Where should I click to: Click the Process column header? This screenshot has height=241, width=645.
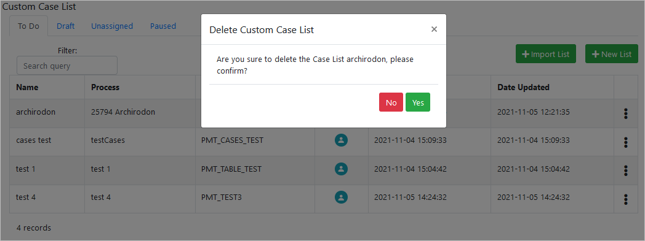click(x=105, y=87)
